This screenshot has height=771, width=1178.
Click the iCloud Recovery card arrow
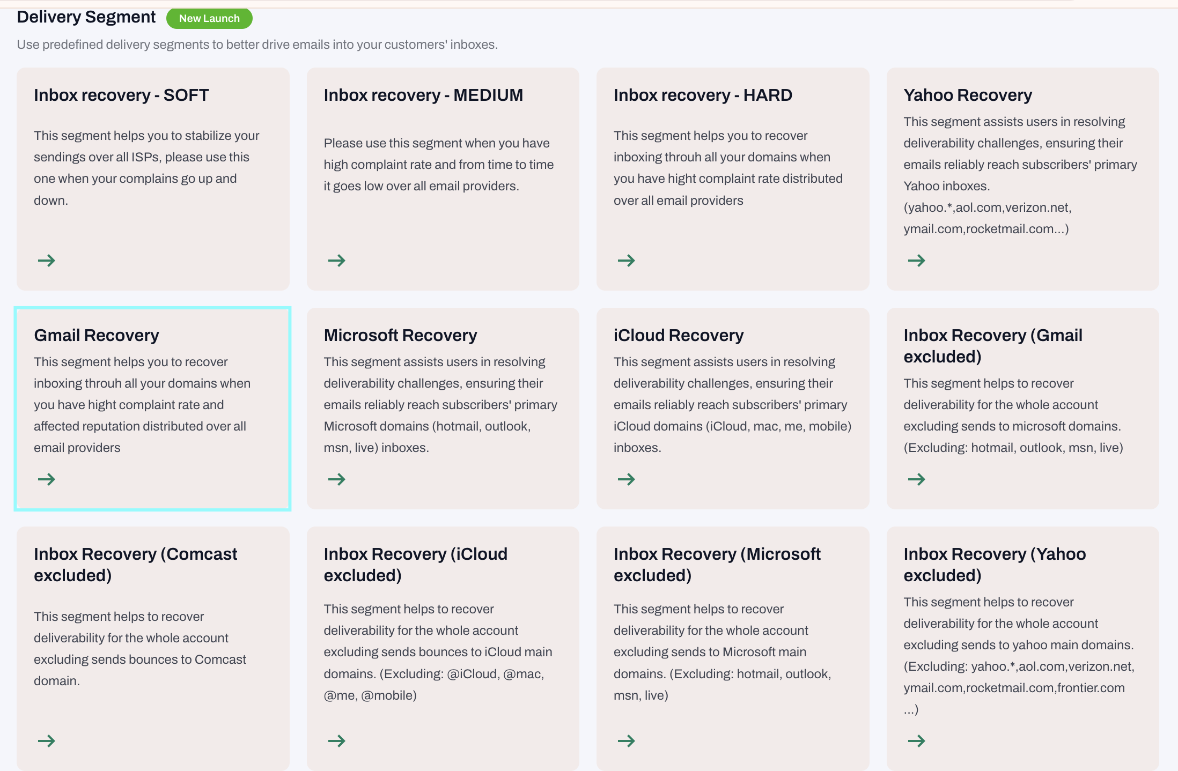click(627, 479)
